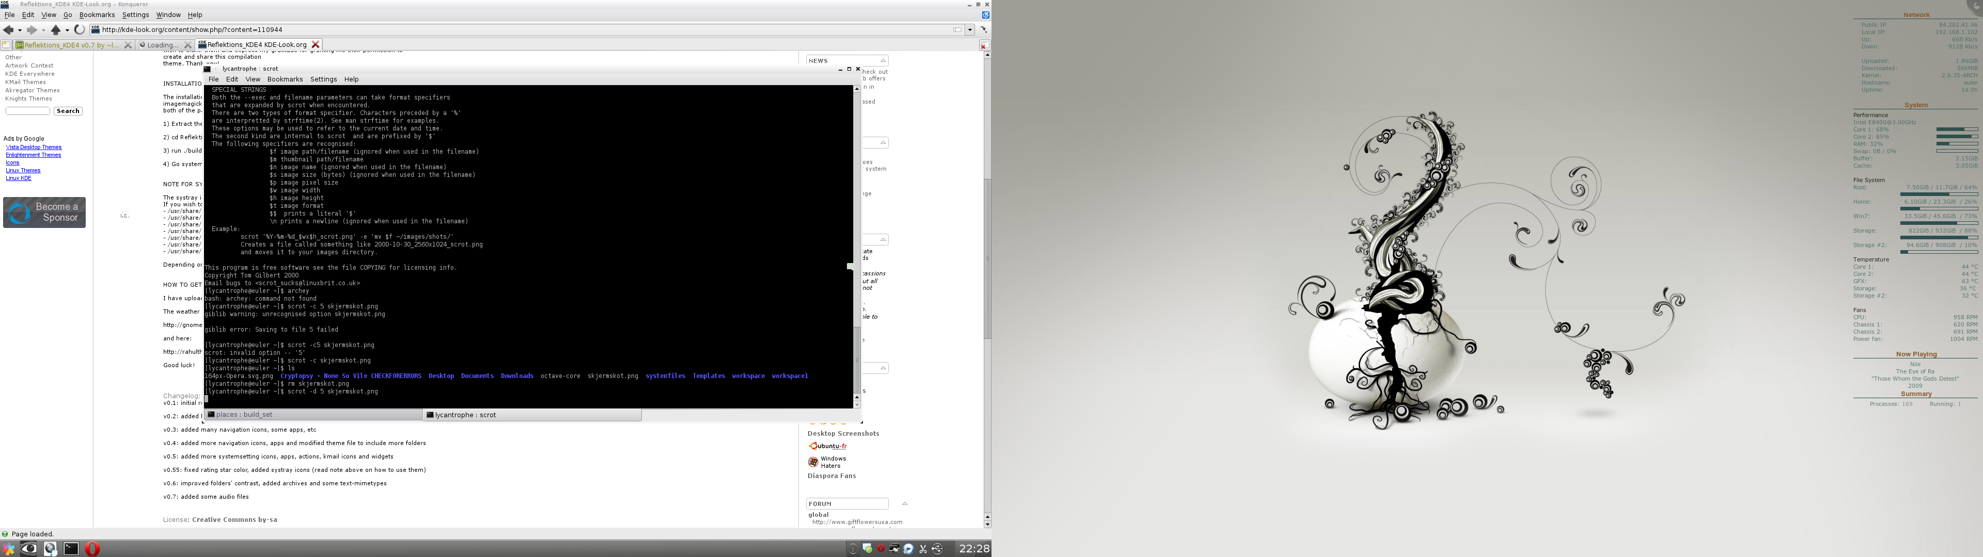Open the back history dropdown arrow
The width and height of the screenshot is (1983, 557).
(19, 31)
